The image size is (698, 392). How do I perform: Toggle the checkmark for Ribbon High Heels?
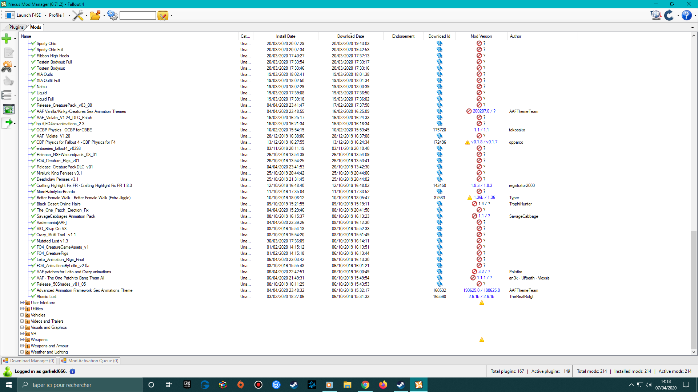[x=33, y=56]
